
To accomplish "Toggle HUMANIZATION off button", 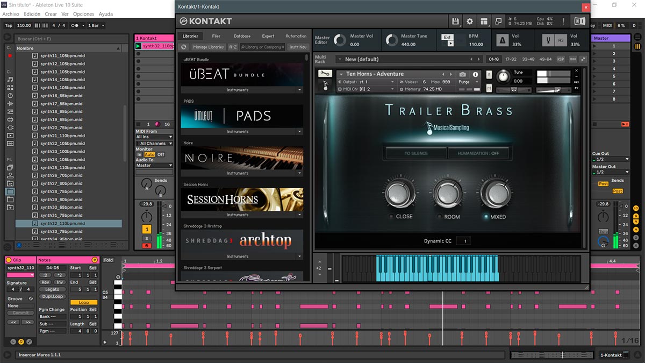I will click(478, 153).
